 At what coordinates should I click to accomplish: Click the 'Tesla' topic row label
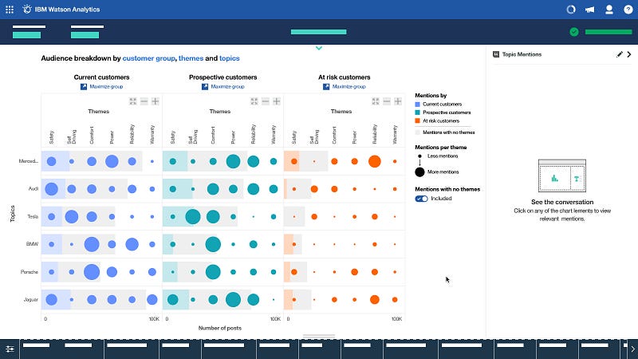33,217
